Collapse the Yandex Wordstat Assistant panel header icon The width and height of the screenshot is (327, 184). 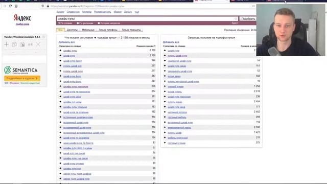(x=43, y=37)
